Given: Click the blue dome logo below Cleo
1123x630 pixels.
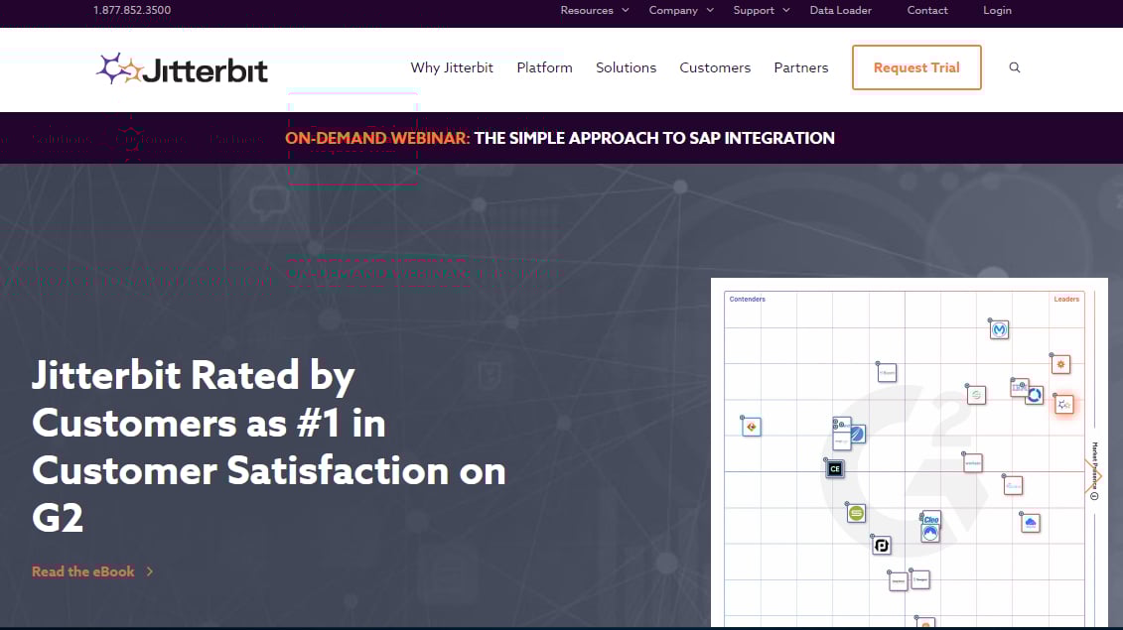Looking at the screenshot, I should pyautogui.click(x=930, y=534).
